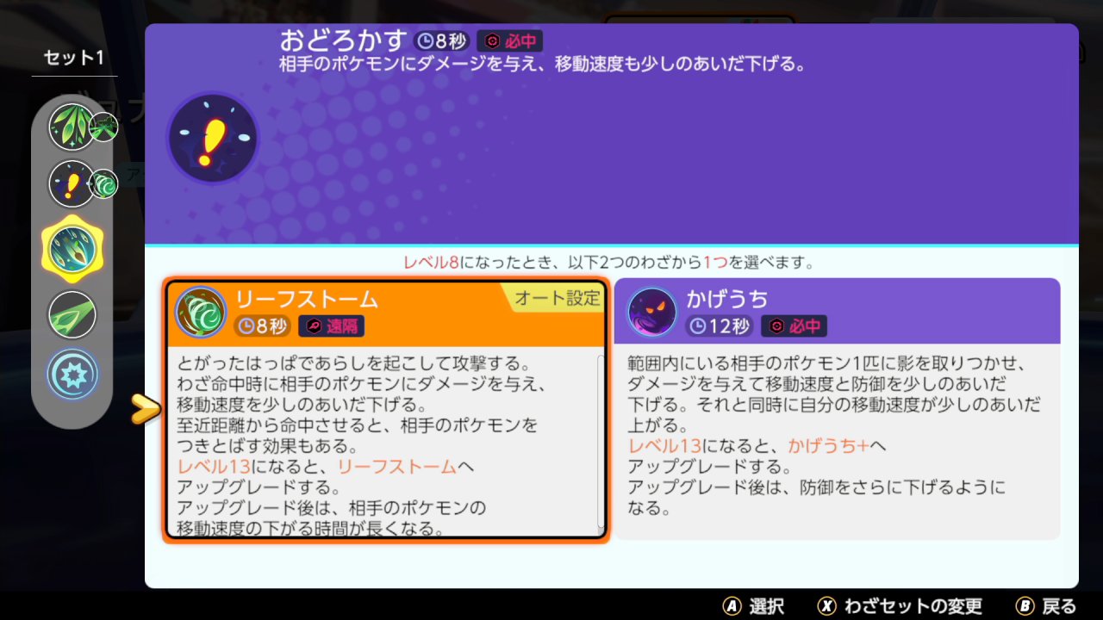This screenshot has width=1103, height=620.
Task: Click the 12秒 cooldown badge under かげうち
Action: [720, 325]
